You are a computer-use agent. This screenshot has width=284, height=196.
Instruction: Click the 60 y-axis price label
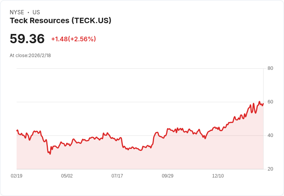tap(270, 102)
